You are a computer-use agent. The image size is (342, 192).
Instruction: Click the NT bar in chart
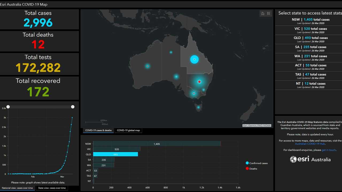(x=94, y=181)
